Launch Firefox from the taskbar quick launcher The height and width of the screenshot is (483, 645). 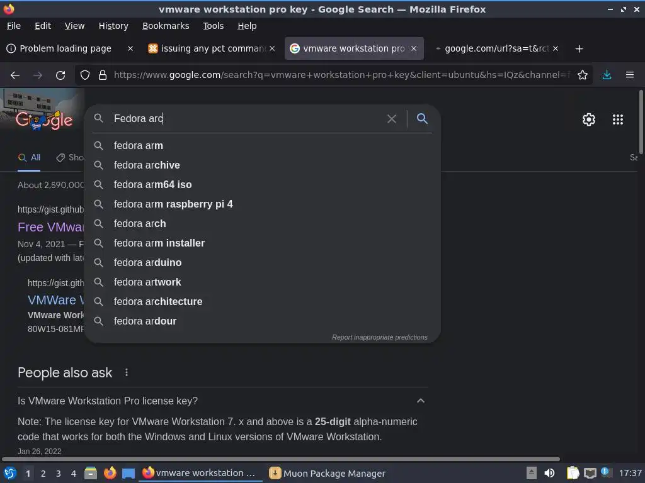[110, 474]
